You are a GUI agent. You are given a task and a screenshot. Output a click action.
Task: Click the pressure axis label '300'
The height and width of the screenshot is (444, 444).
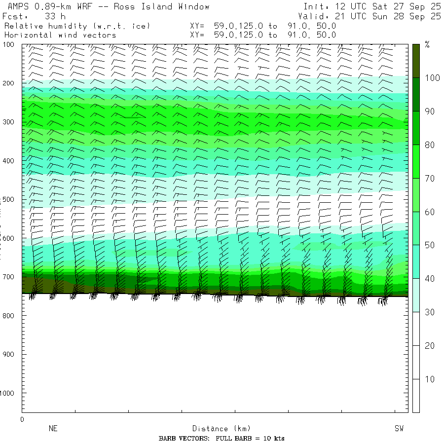pos(8,122)
